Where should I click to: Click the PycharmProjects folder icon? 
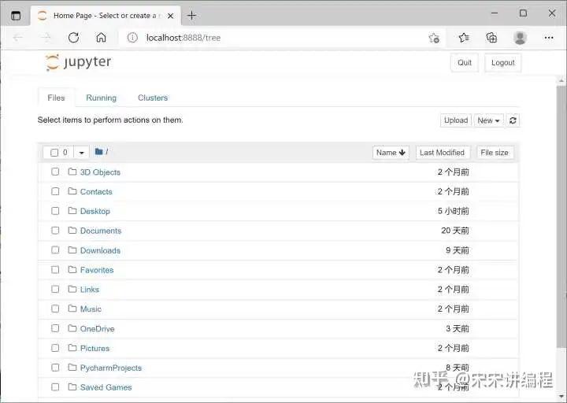[72, 368]
